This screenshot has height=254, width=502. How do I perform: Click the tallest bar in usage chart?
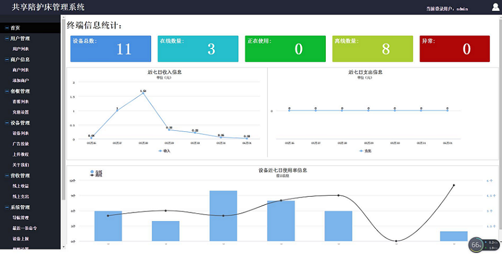pyautogui.click(x=223, y=215)
